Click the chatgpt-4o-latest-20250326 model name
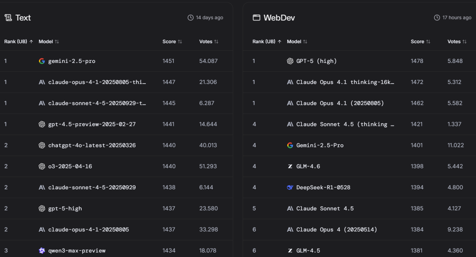Screen dimensions: 476x257 92,145
